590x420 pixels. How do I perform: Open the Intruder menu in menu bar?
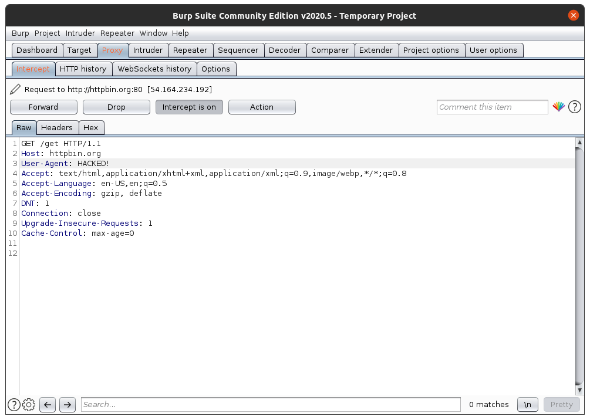pyautogui.click(x=80, y=33)
